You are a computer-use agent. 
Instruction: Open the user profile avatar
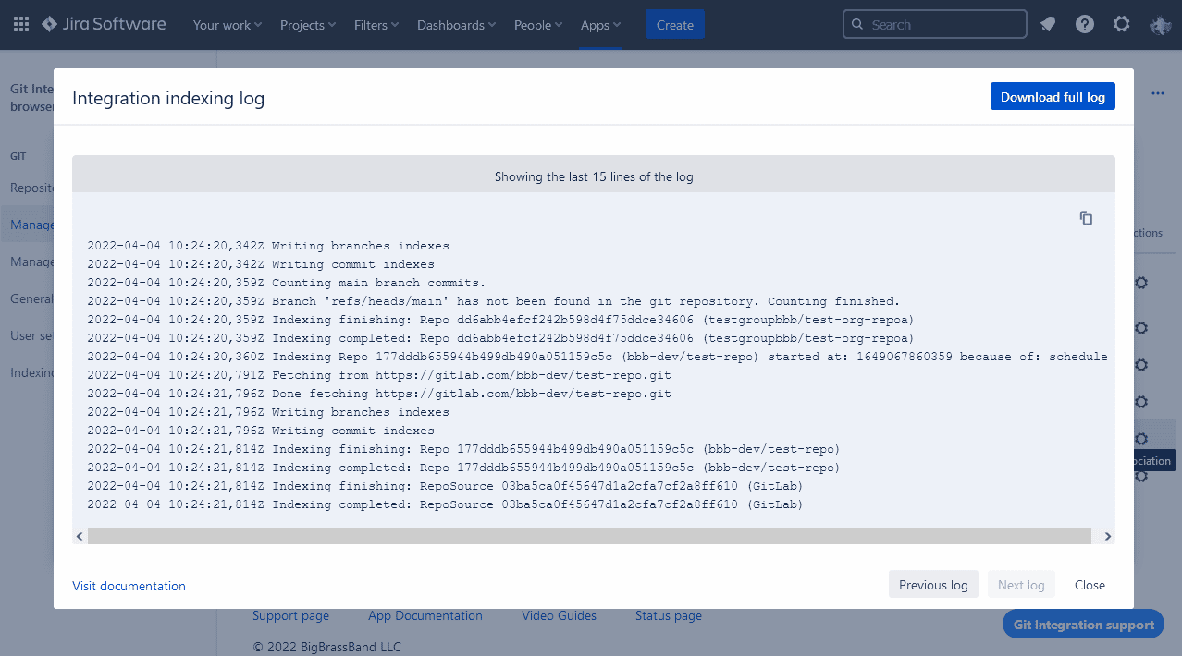click(1160, 25)
